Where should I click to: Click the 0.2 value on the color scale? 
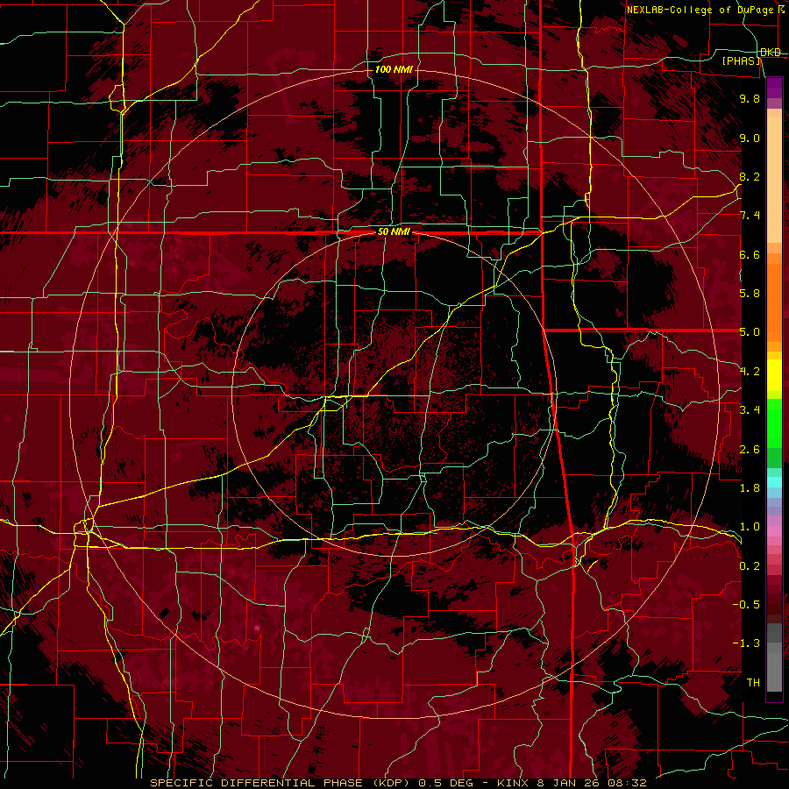point(750,566)
